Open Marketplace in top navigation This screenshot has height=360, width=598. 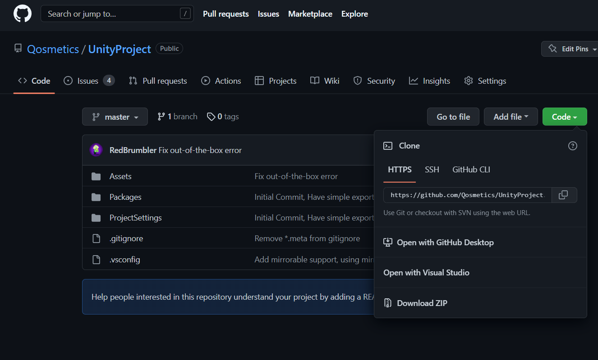310,14
